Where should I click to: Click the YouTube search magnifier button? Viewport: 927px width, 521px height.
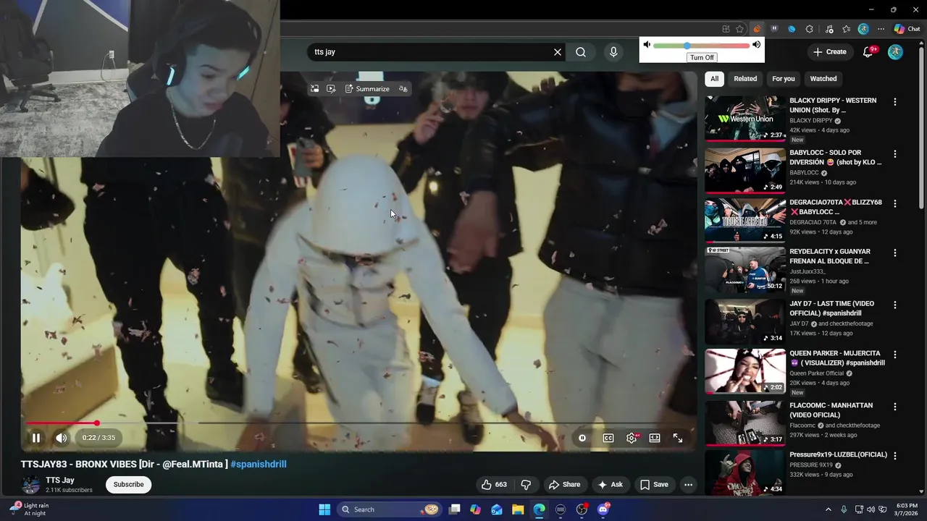point(581,52)
